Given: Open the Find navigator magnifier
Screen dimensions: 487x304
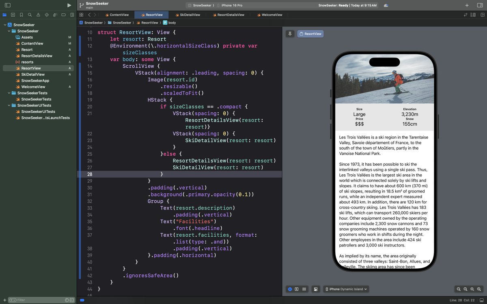Looking at the screenshot, I should [30, 15].
